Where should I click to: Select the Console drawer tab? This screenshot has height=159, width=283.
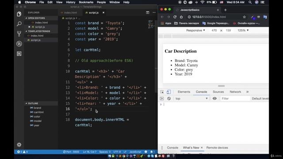coord(172,148)
